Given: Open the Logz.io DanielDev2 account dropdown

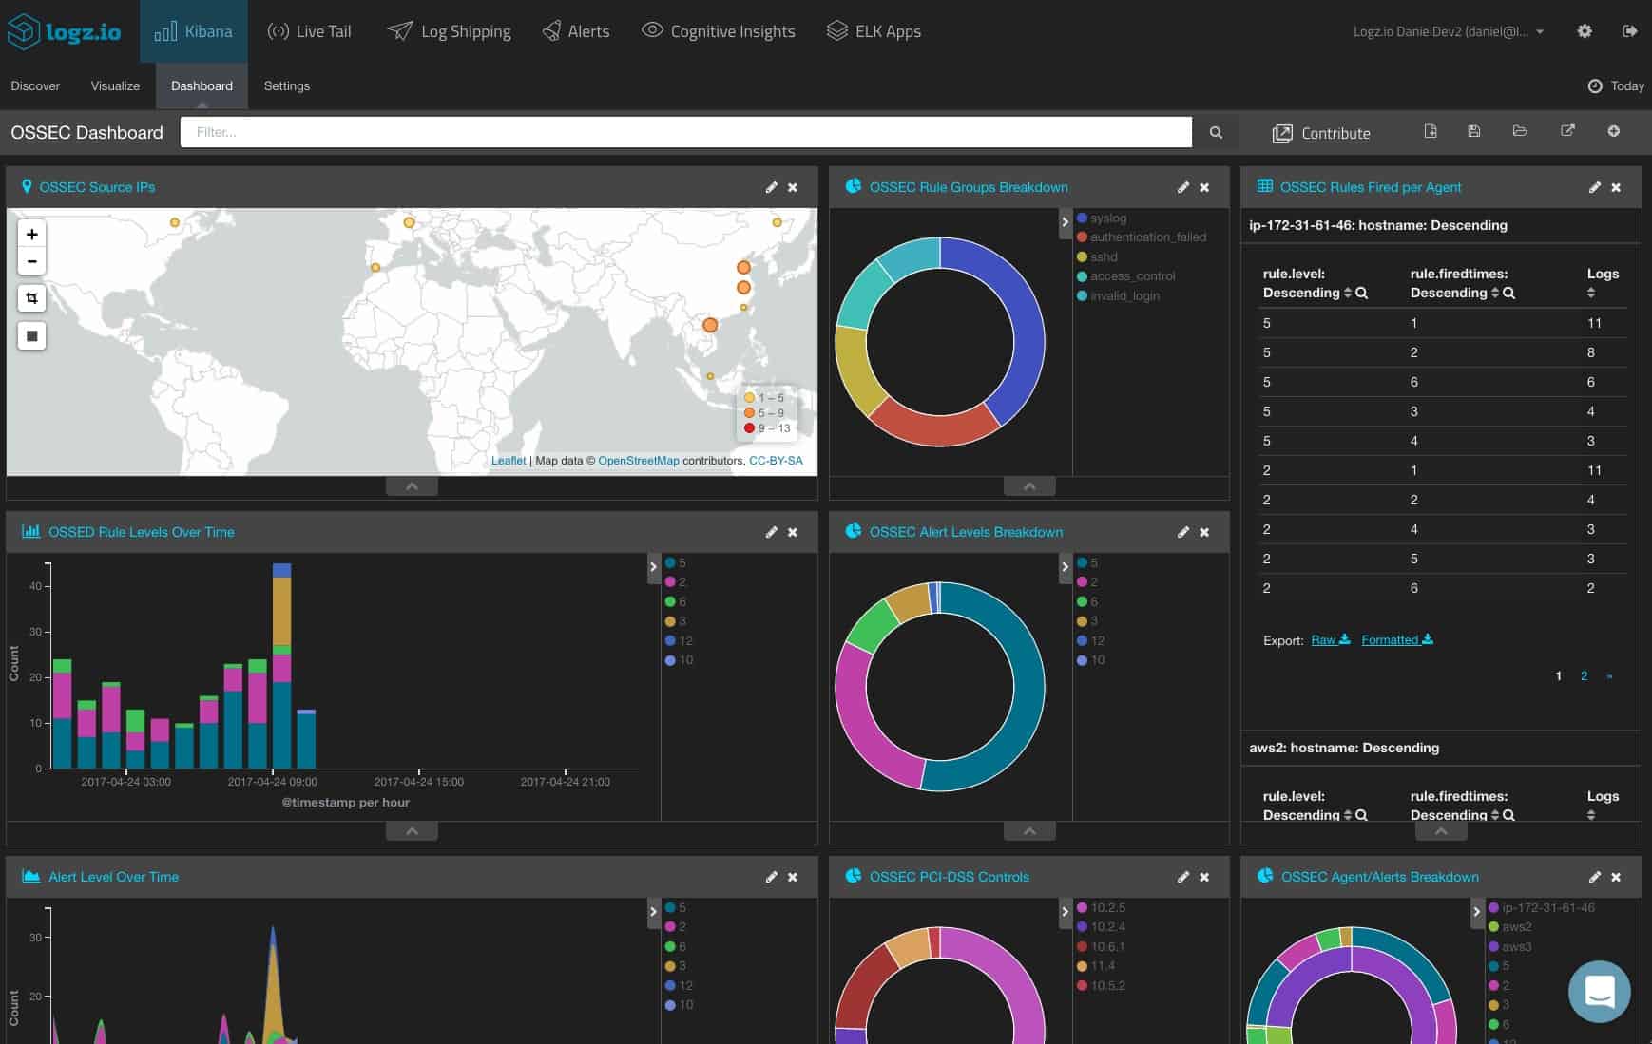Looking at the screenshot, I should pyautogui.click(x=1448, y=31).
